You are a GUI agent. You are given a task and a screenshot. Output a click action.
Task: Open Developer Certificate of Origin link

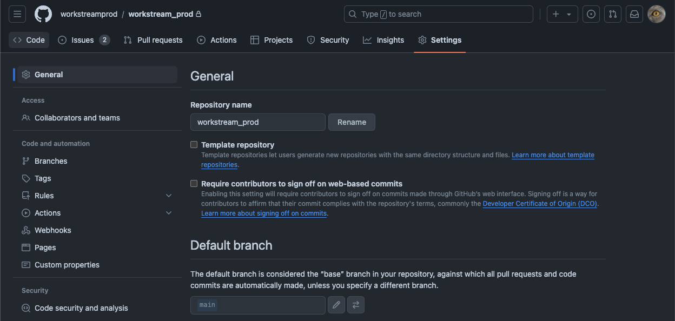pos(540,204)
